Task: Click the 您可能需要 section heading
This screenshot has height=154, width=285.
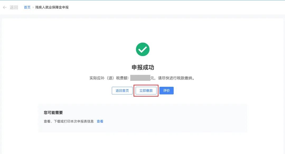Action: [x=53, y=113]
